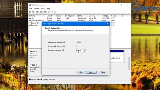Increase volume size with up spinner arrow

[85, 50]
